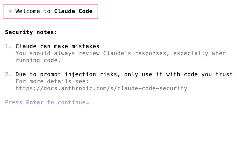Click the word 'continue…' in prompt

[x=73, y=102]
